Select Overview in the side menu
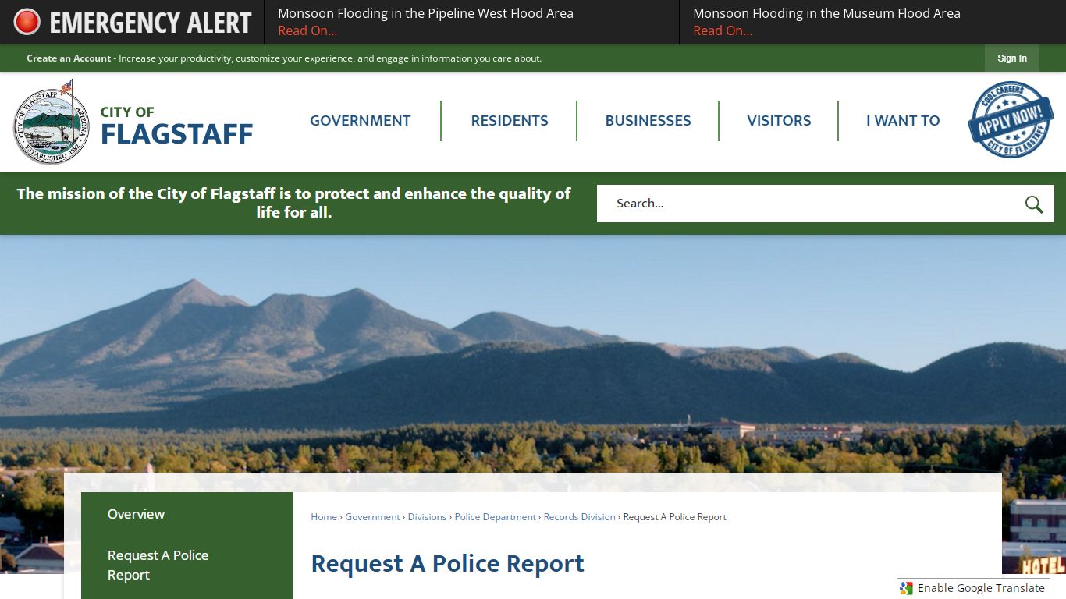The width and height of the screenshot is (1066, 599). pyautogui.click(x=187, y=514)
